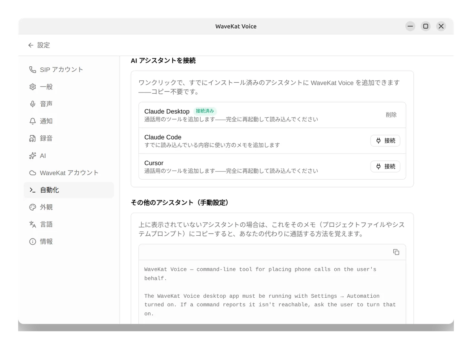Click the info circle icon for 情報
This screenshot has height=342, width=472.
click(x=33, y=242)
